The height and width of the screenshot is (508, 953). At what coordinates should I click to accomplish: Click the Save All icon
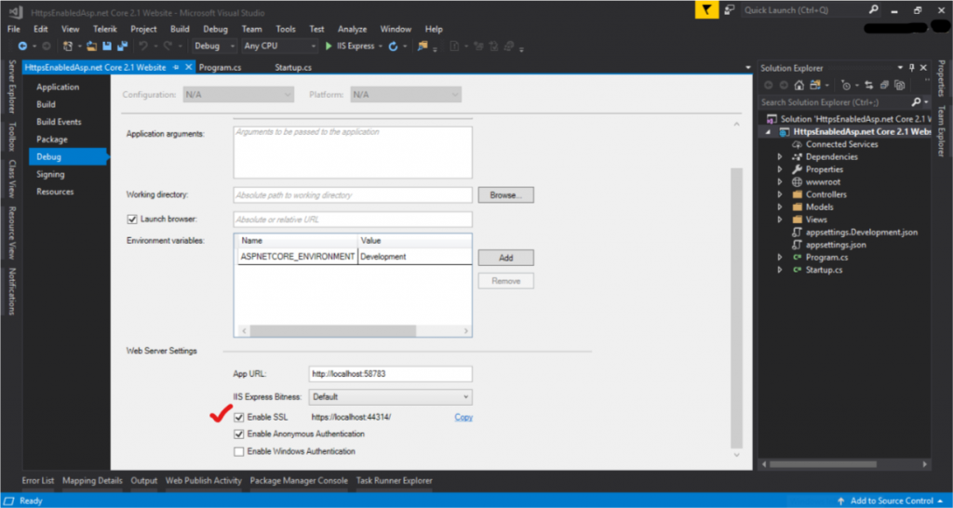point(122,47)
